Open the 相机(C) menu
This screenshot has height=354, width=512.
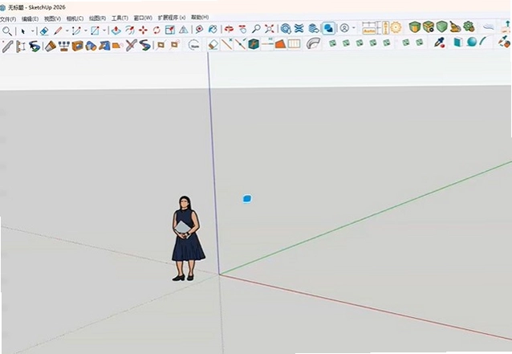(x=75, y=18)
